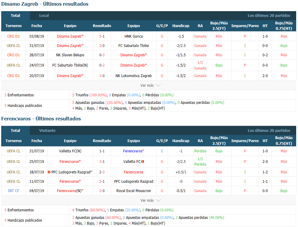This screenshot has width=298, height=227.
Task: Click 1/2 Perdida in Ferencvaros 25/07/19 row
Action: click(x=200, y=162)
